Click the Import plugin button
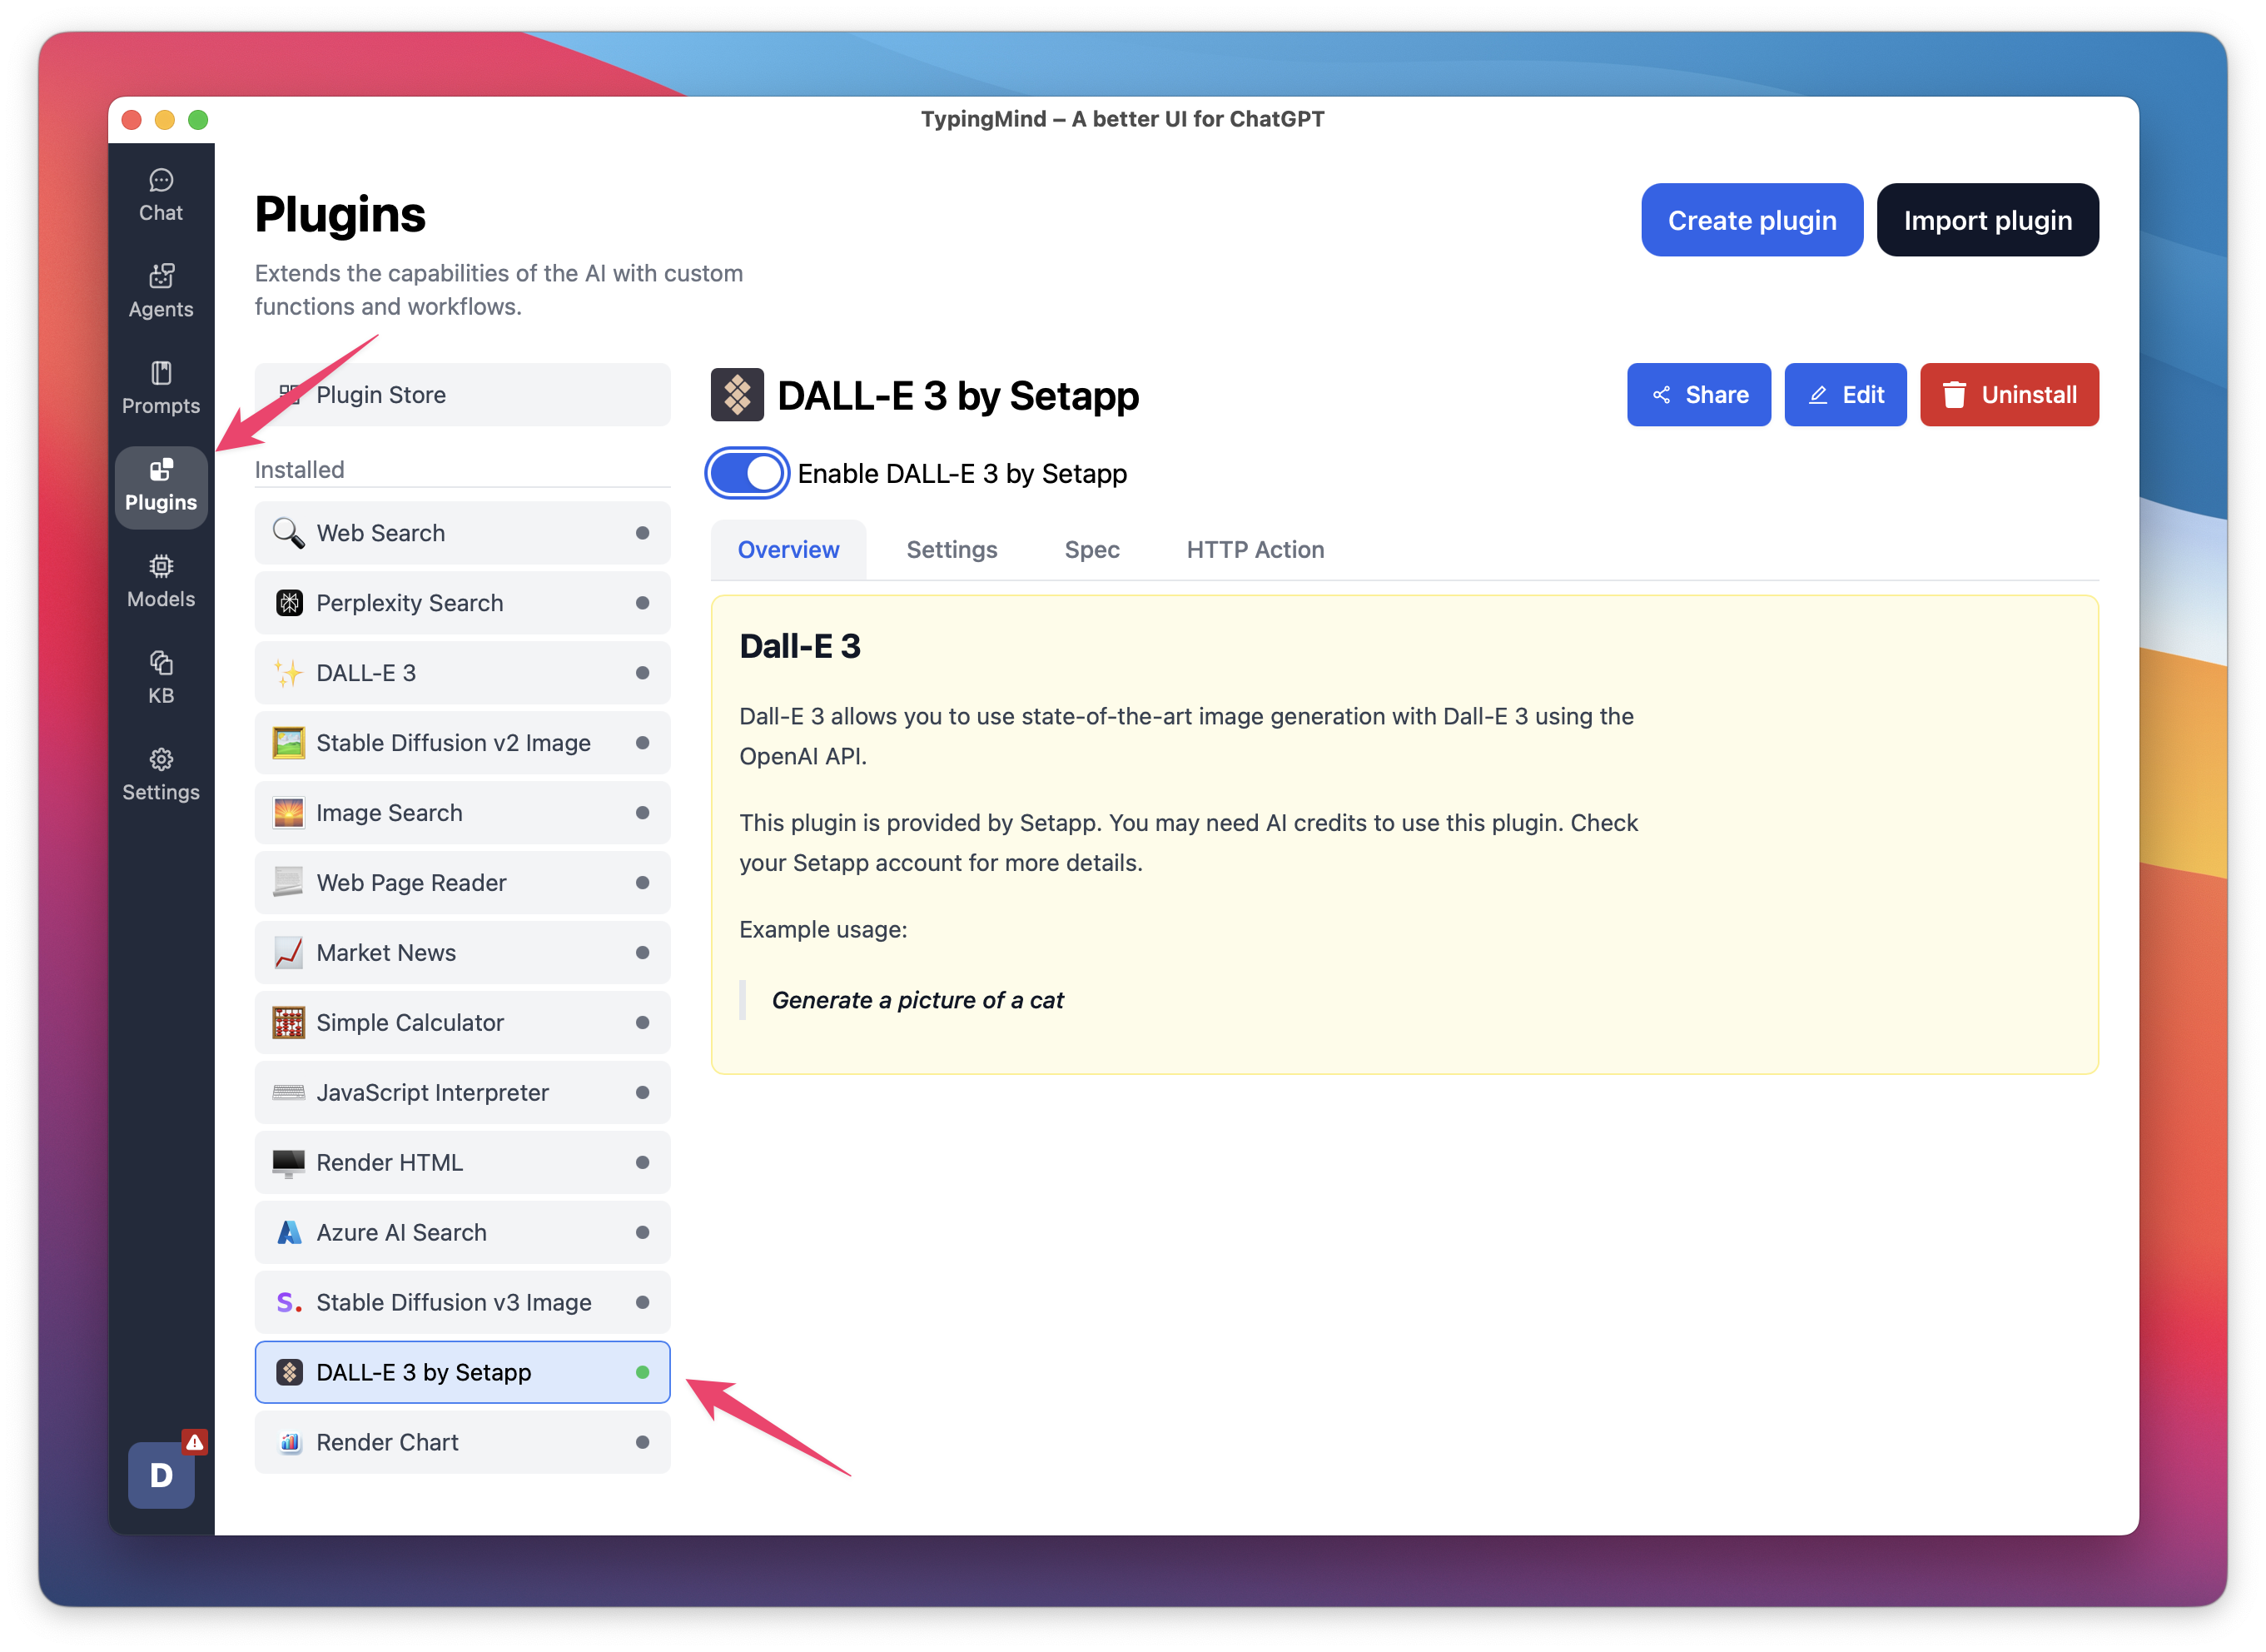The image size is (2266, 1652). point(1987,220)
